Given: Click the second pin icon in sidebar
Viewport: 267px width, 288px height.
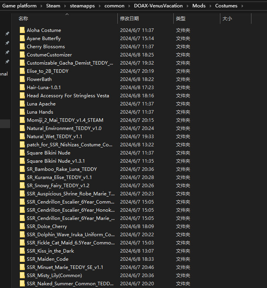Looking at the screenshot, I should [x=7, y=43].
